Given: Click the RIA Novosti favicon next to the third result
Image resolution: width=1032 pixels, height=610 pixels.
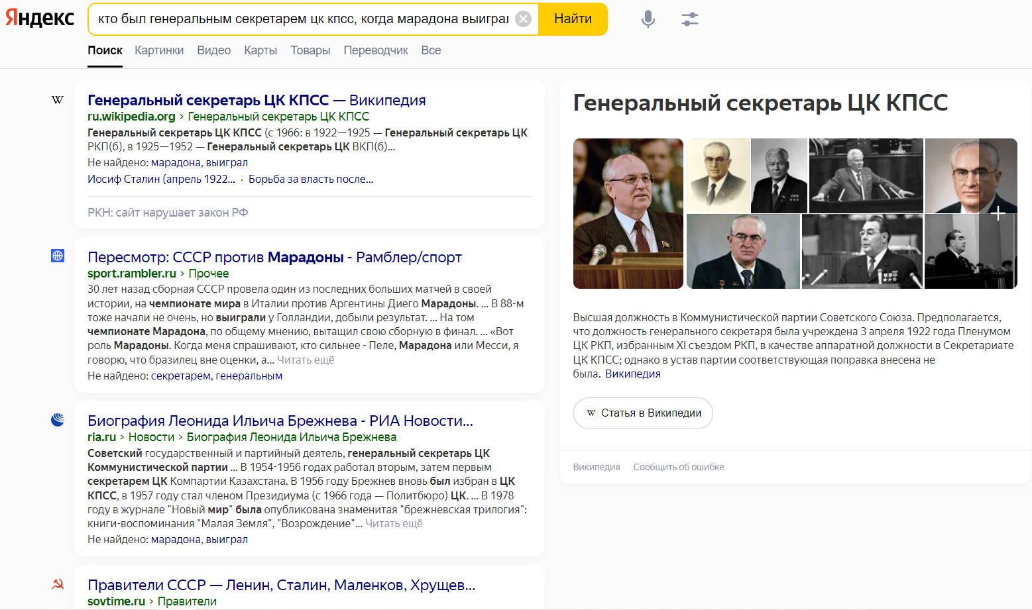Looking at the screenshot, I should [58, 419].
